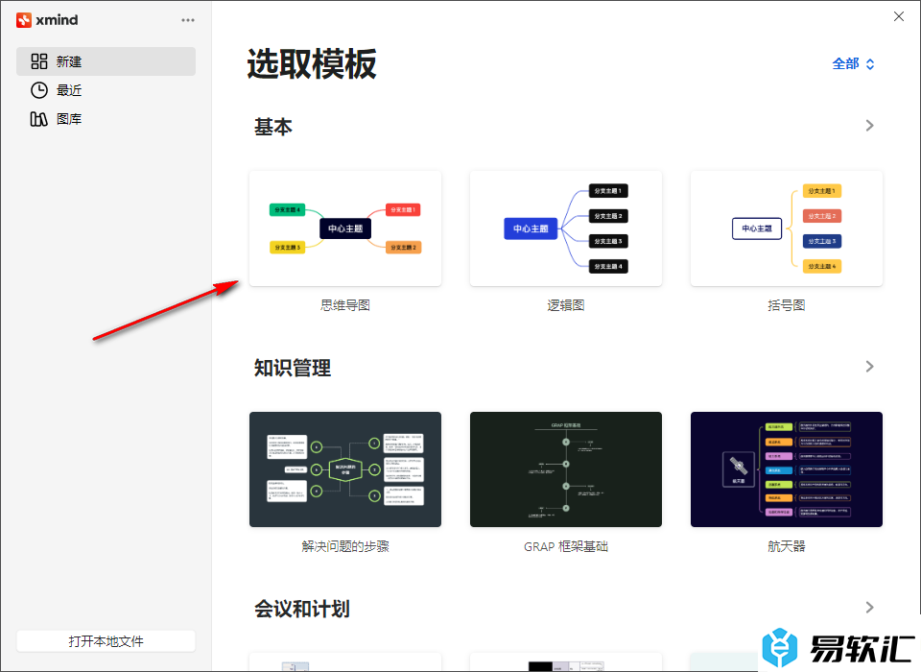Click the GRAP 框架基础 caption text
This screenshot has width=921, height=672.
566,546
